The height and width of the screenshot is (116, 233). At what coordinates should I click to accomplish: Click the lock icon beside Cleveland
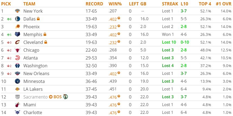coord(46,42)
